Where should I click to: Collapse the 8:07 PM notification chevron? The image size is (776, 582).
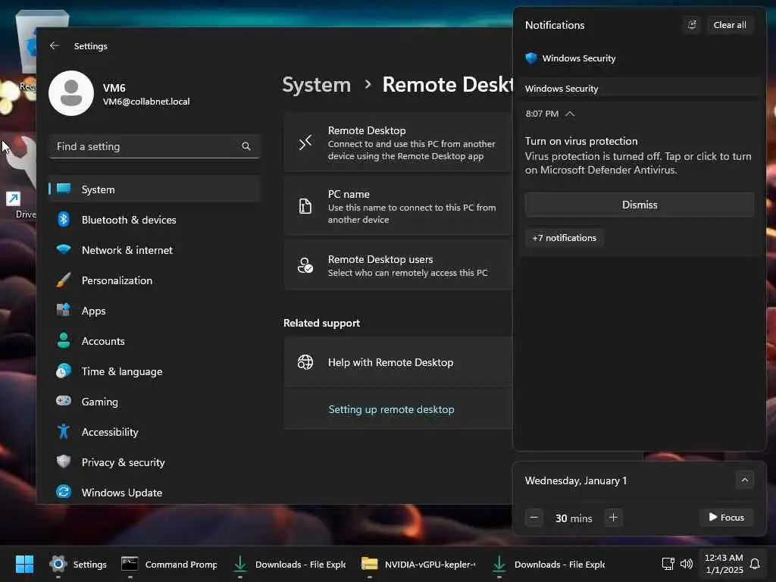tap(570, 114)
